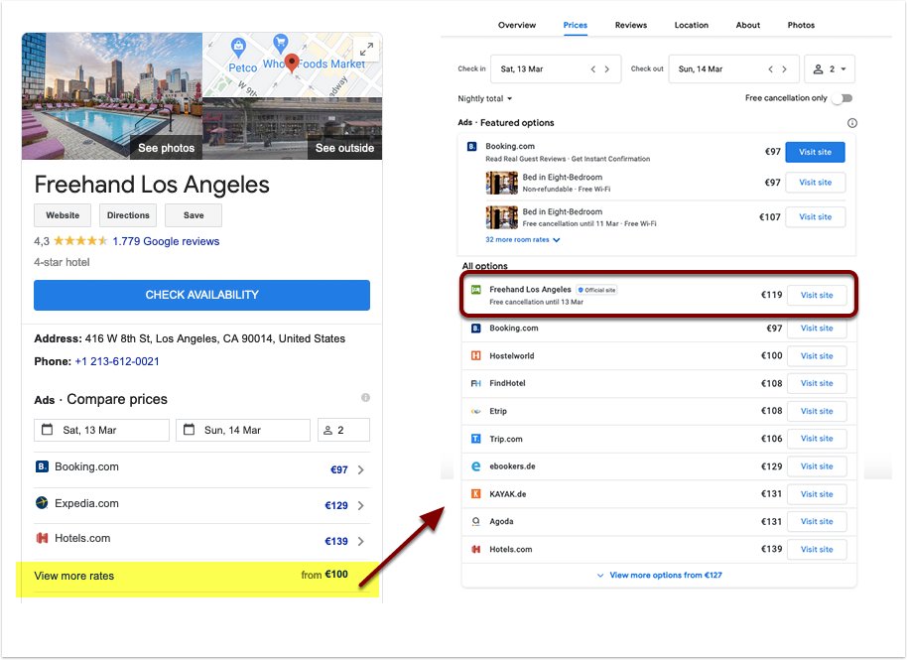This screenshot has width=907, height=660.
Task: Click the non-refundable Eight-Bedroom room thumbnail
Action: point(501,183)
